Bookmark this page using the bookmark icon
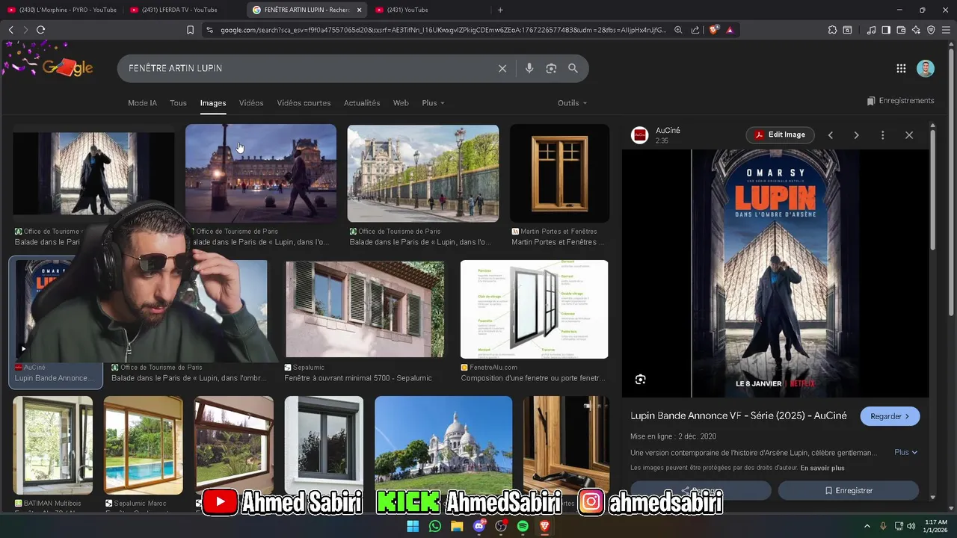 click(x=190, y=30)
